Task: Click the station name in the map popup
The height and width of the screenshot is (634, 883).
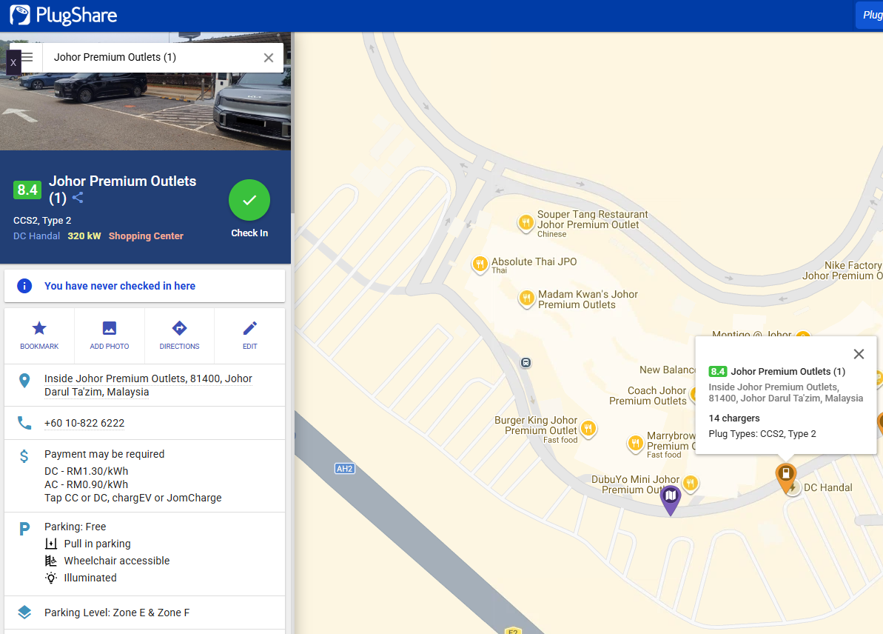Action: pos(788,371)
